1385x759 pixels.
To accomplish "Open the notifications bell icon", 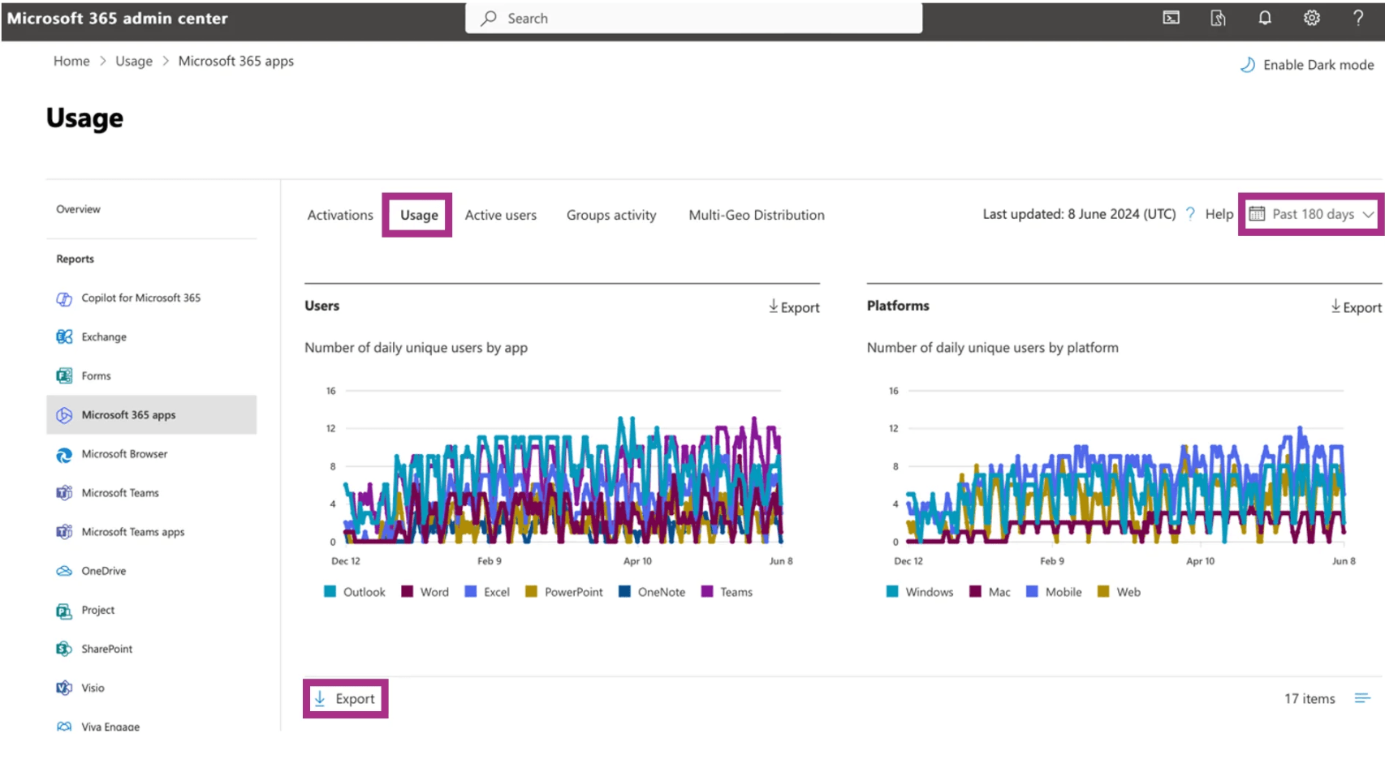I will [1265, 18].
